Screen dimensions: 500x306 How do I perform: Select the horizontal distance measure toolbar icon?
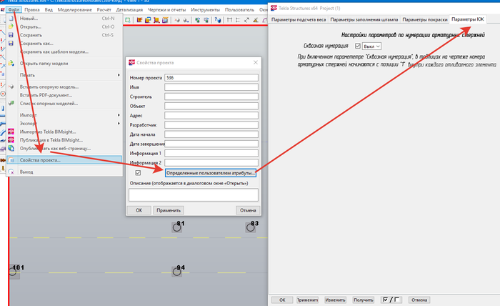point(229,20)
